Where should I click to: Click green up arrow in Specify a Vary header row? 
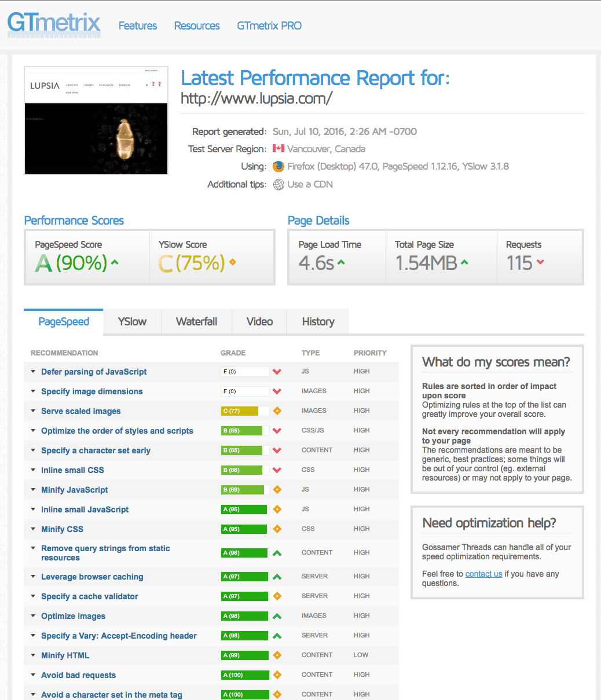pyautogui.click(x=277, y=636)
